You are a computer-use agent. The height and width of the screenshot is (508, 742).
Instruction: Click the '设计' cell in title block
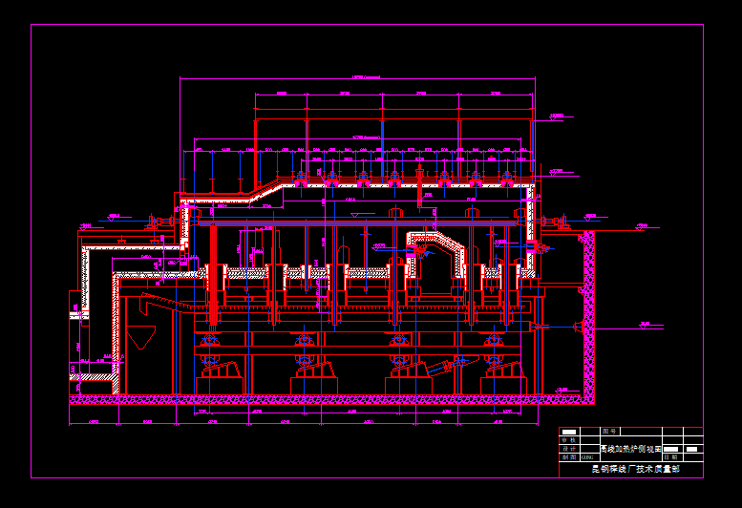[569, 449]
